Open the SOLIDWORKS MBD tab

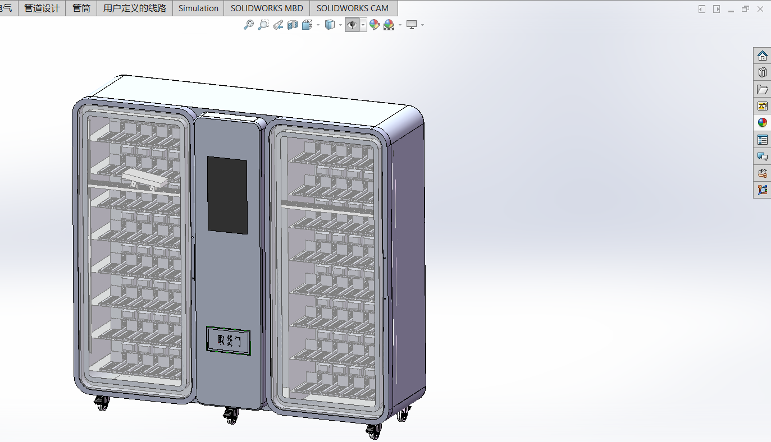(267, 8)
